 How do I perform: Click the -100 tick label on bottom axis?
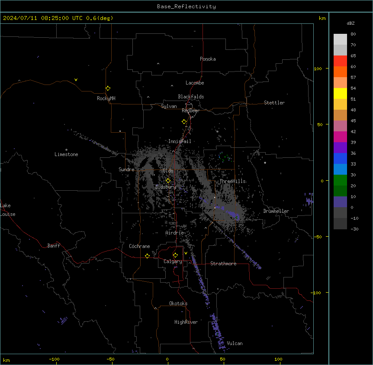54,359
